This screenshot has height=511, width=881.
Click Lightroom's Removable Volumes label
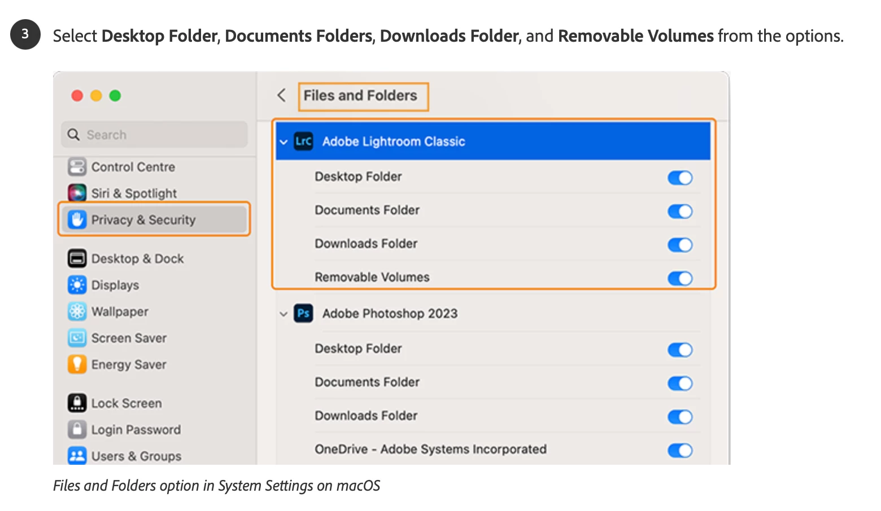pyautogui.click(x=372, y=277)
